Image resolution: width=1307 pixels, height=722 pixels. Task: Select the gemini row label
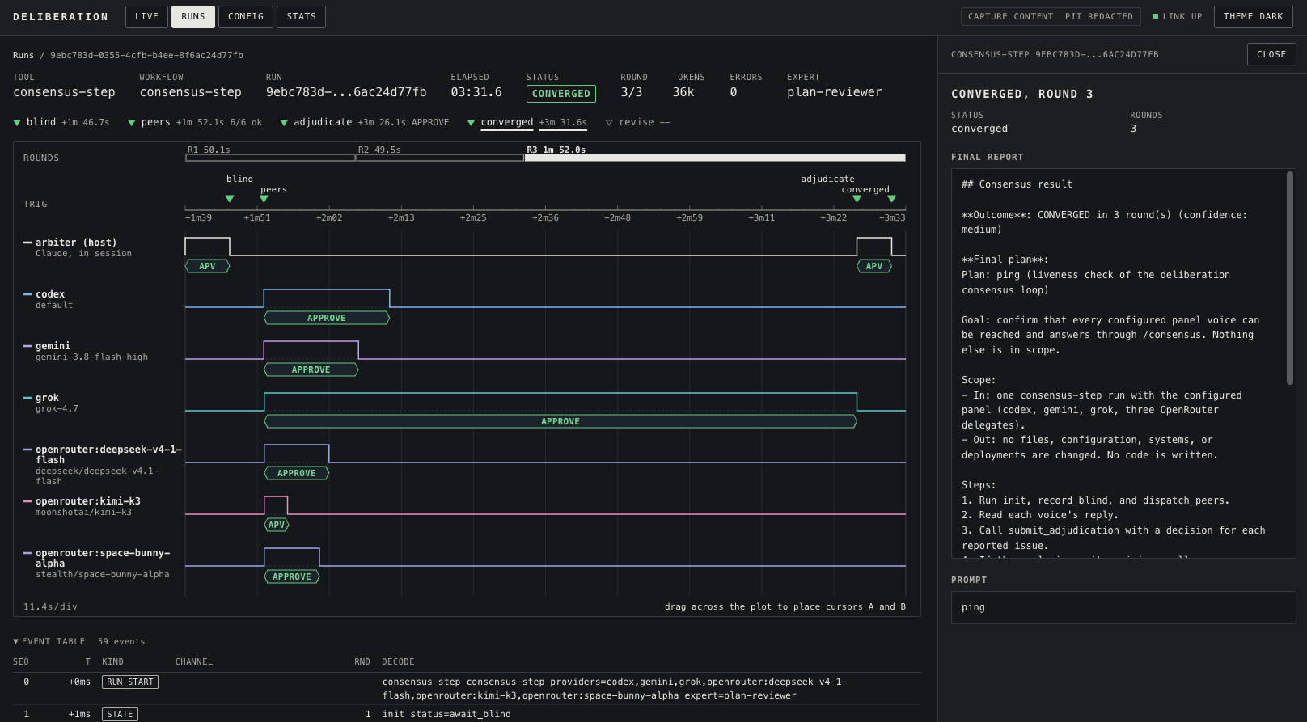(53, 346)
